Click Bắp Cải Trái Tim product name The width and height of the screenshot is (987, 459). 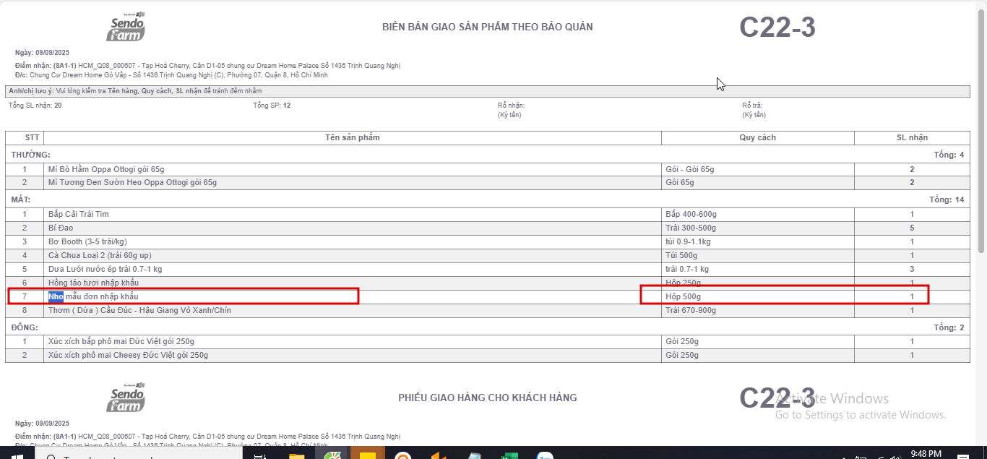coord(79,214)
